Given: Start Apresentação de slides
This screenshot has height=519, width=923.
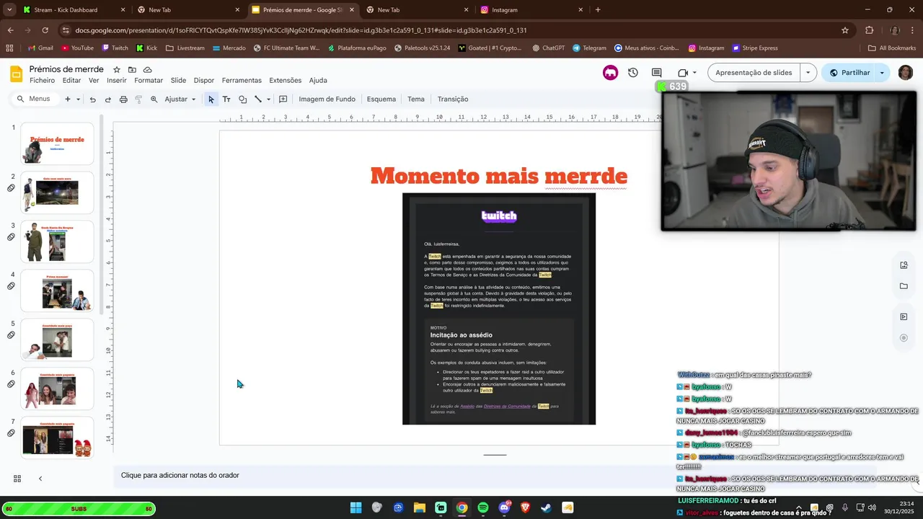Looking at the screenshot, I should click(x=754, y=73).
